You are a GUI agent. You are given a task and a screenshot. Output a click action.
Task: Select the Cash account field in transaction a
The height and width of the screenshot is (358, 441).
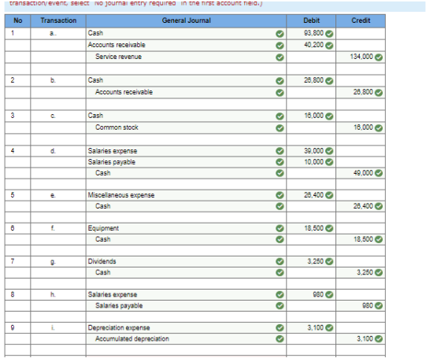coord(186,33)
